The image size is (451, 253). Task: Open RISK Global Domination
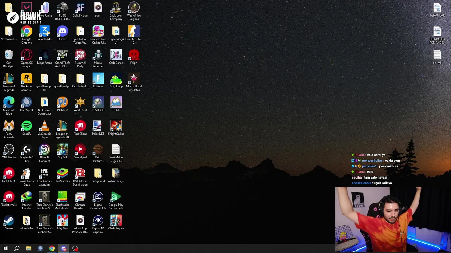click(80, 173)
